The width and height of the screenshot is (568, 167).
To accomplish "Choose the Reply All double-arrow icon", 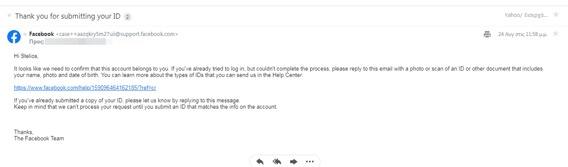I will click(277, 162).
